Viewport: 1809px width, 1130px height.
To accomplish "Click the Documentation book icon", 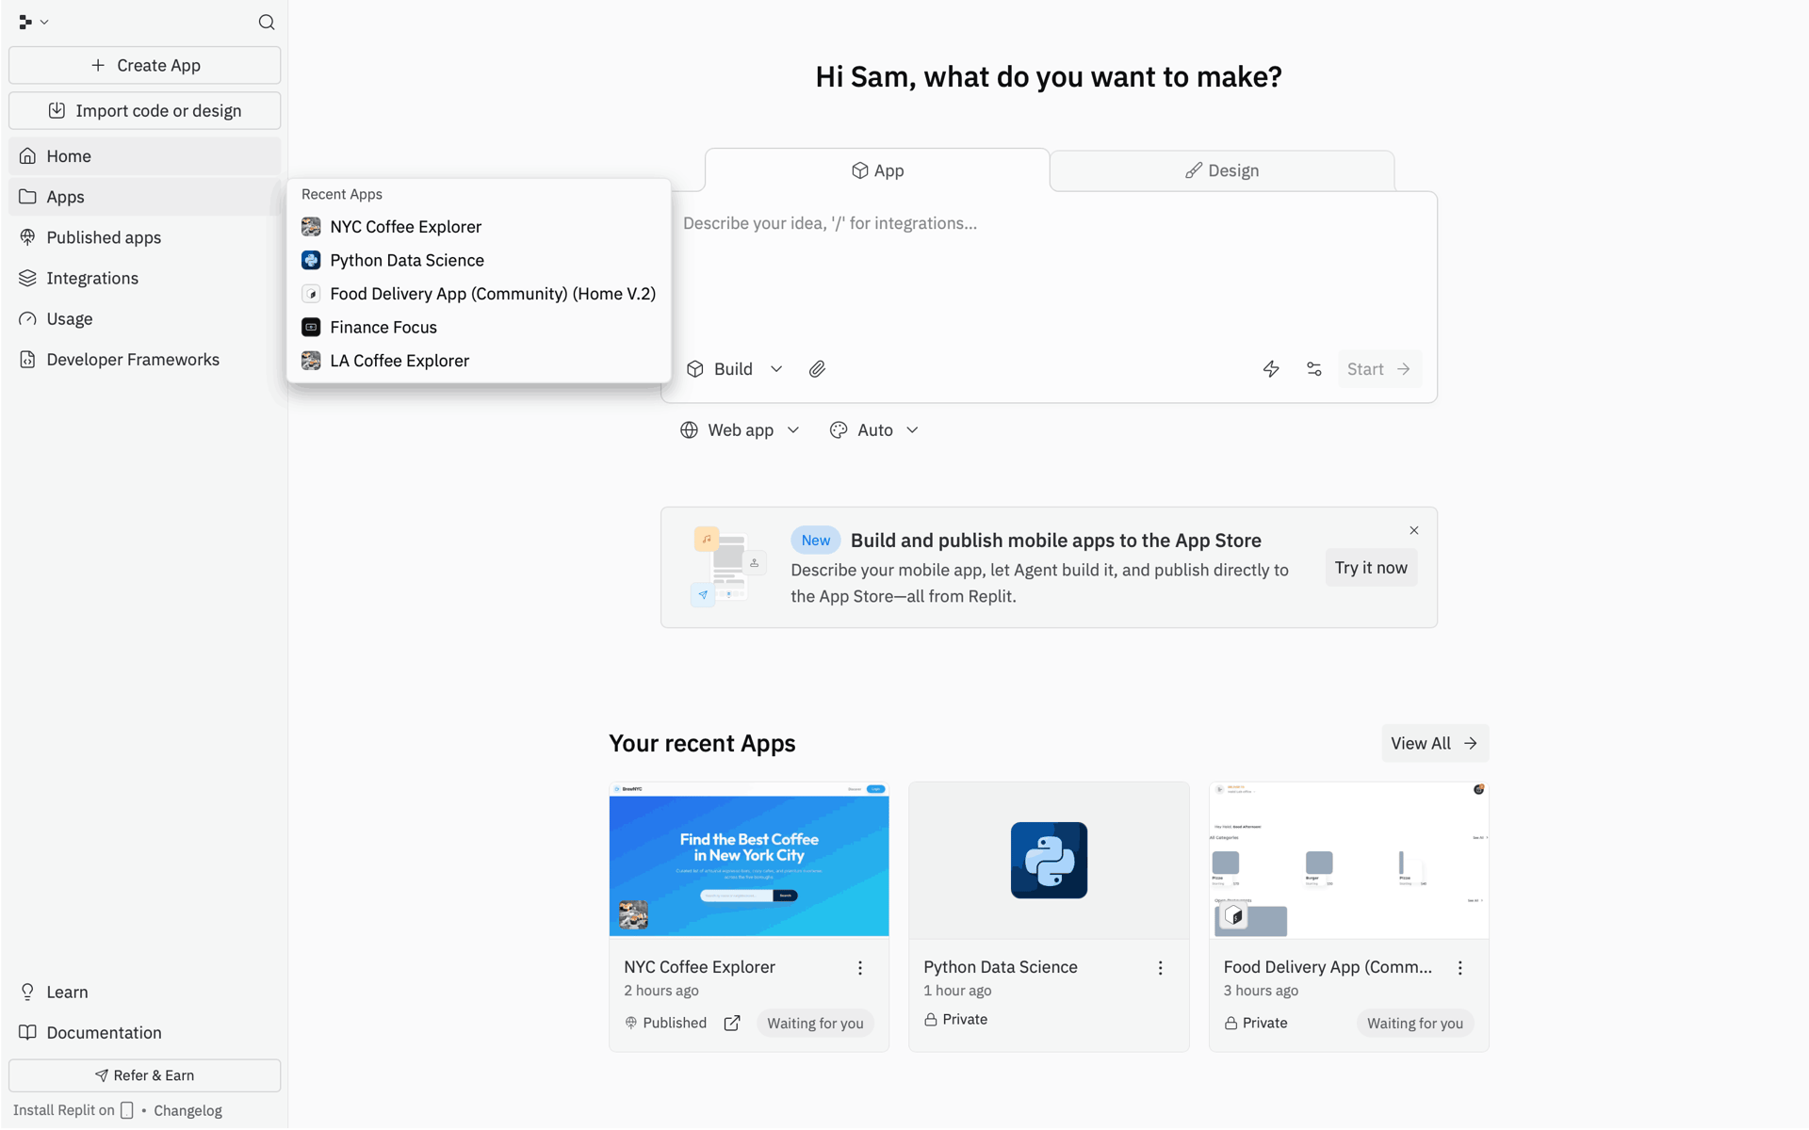I will [28, 1033].
